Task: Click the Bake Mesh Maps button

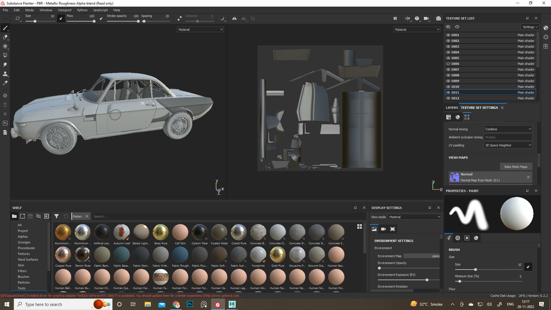Action: tap(516, 167)
